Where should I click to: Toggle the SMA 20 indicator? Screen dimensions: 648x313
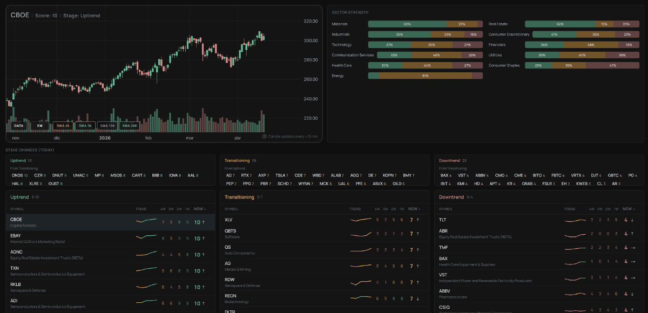pyautogui.click(x=63, y=126)
